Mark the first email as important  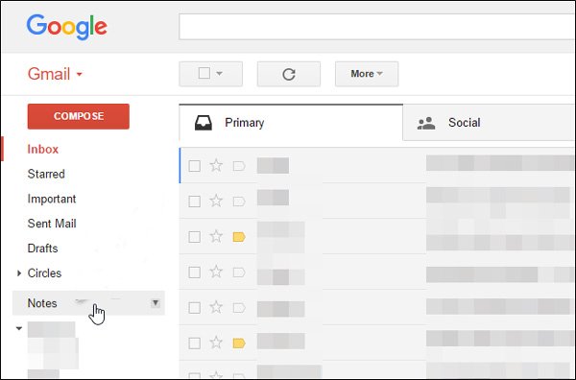tap(239, 166)
